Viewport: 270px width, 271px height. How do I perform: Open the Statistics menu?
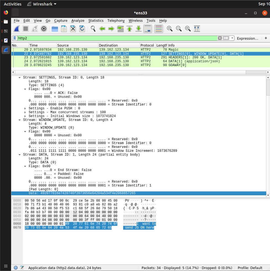[x=96, y=21]
